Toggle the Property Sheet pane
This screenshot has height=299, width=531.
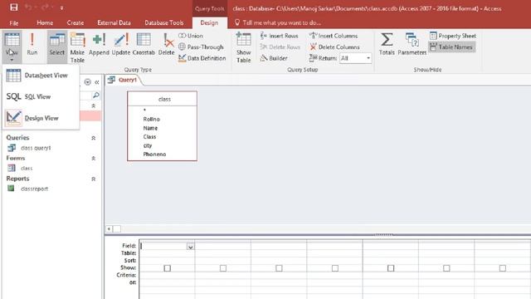(453, 36)
